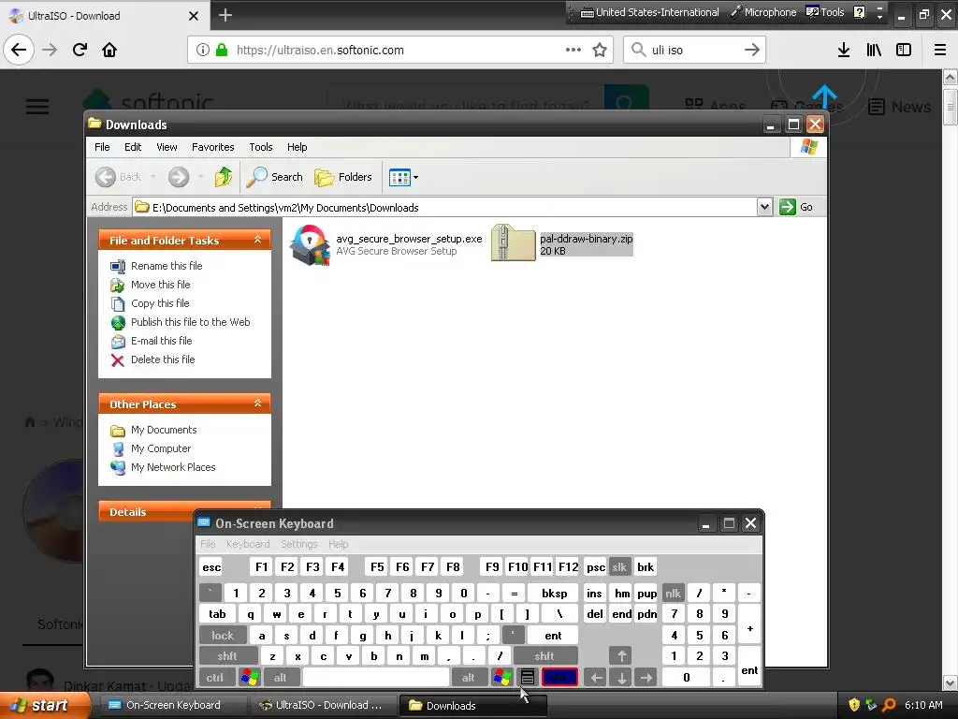Expand the Address bar dropdown arrow

[764, 207]
